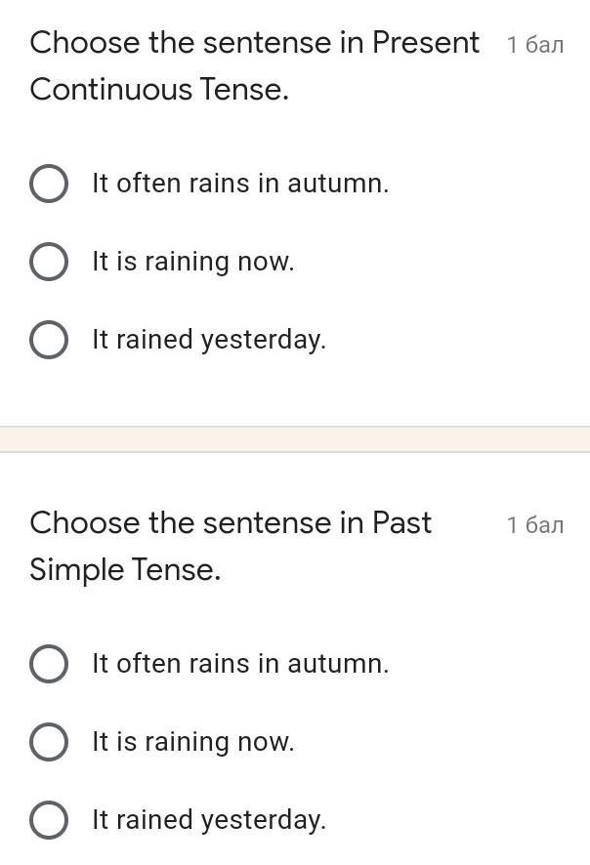The image size is (590, 865).
Task: Click 'It is raining now.' text in first question
Action: pyautogui.click(x=193, y=262)
